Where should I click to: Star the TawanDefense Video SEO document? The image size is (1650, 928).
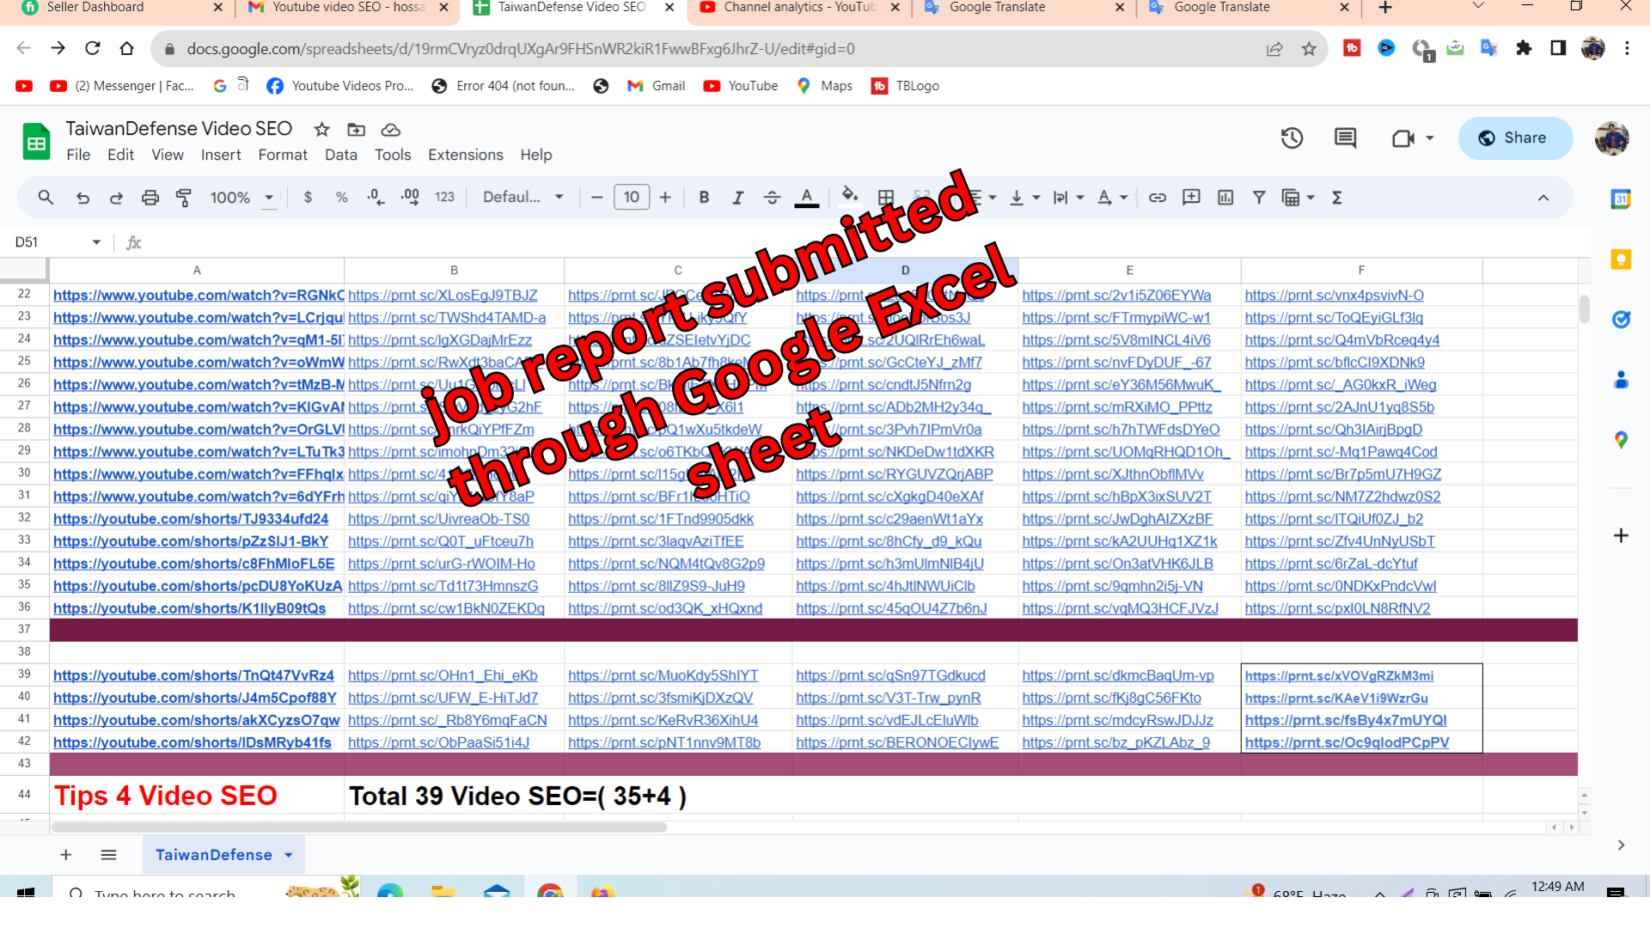(321, 130)
